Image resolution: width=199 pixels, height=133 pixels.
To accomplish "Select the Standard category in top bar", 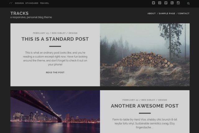I will tap(32, 3).
